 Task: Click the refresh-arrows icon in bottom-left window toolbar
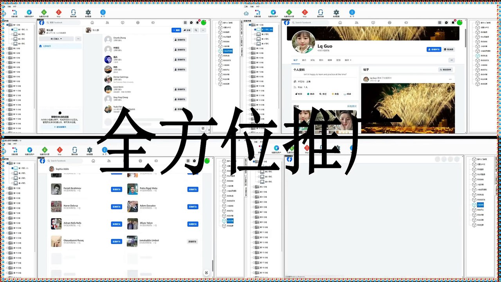[74, 150]
